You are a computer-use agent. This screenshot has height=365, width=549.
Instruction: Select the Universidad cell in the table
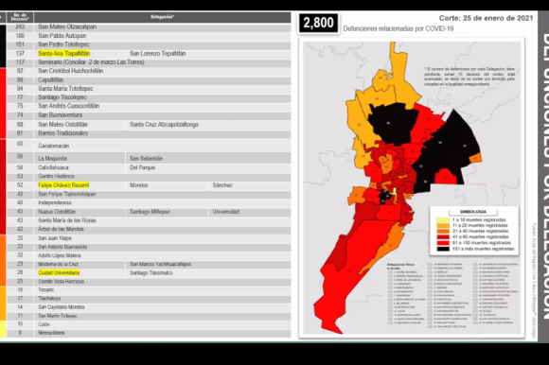coord(226,212)
